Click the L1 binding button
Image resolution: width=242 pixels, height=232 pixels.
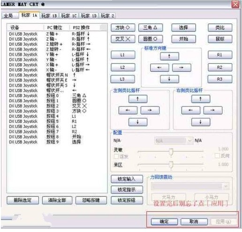coord(123,55)
